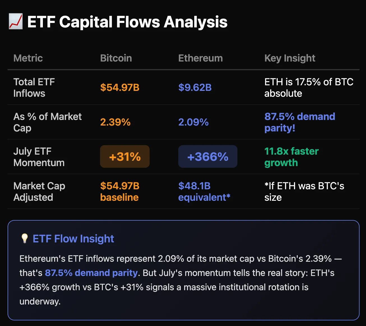Select the Ethereum column header
Screen dimensions: 366x326
[200, 58]
